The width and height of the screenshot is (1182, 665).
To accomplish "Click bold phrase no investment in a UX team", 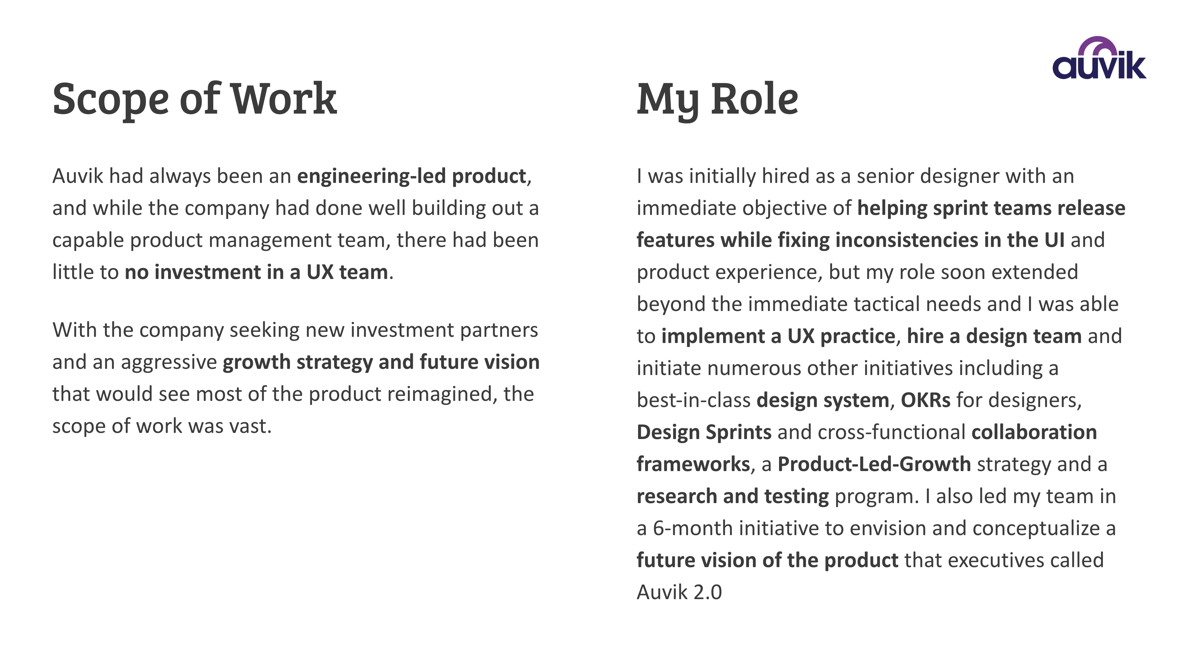I will [x=256, y=272].
